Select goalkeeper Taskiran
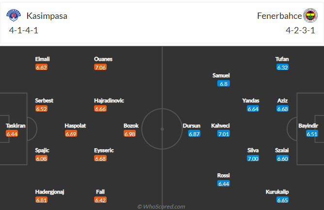The width and height of the screenshot is (324, 210). 16,126
